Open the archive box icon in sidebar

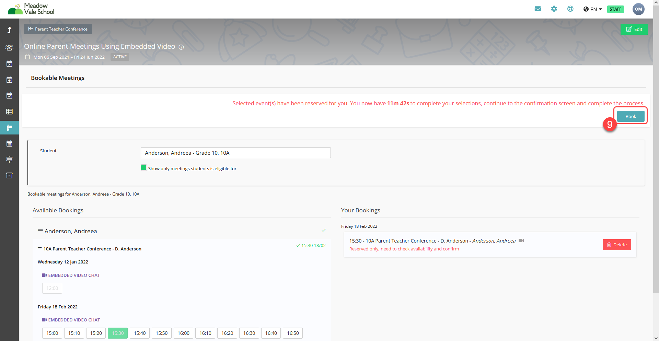pyautogui.click(x=9, y=175)
